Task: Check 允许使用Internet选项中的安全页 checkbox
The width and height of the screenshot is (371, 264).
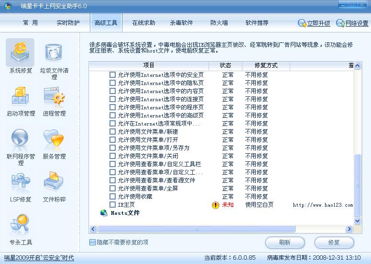Action: pos(113,75)
